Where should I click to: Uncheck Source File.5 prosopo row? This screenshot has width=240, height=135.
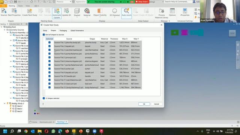[49, 57]
